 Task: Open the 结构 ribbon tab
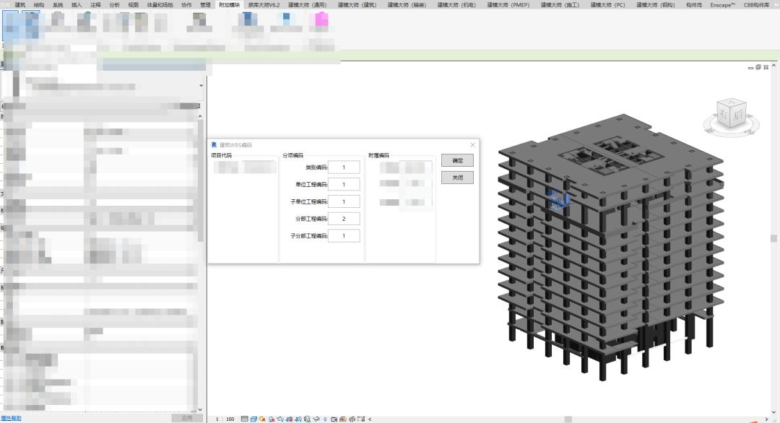39,4
